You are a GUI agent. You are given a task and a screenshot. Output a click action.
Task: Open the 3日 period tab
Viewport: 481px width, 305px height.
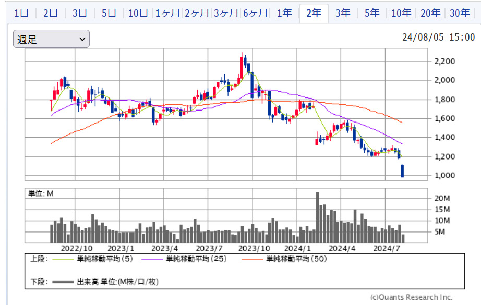point(80,14)
